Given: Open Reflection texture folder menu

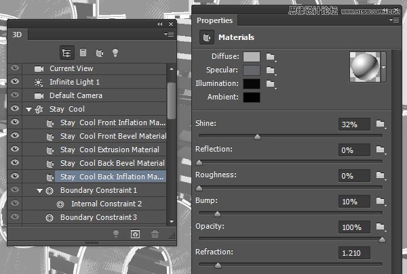Looking at the screenshot, I should point(381,150).
